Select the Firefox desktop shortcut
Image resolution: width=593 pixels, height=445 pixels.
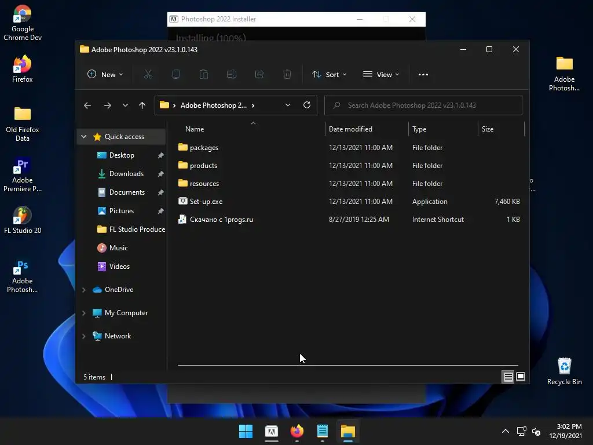[23, 68]
